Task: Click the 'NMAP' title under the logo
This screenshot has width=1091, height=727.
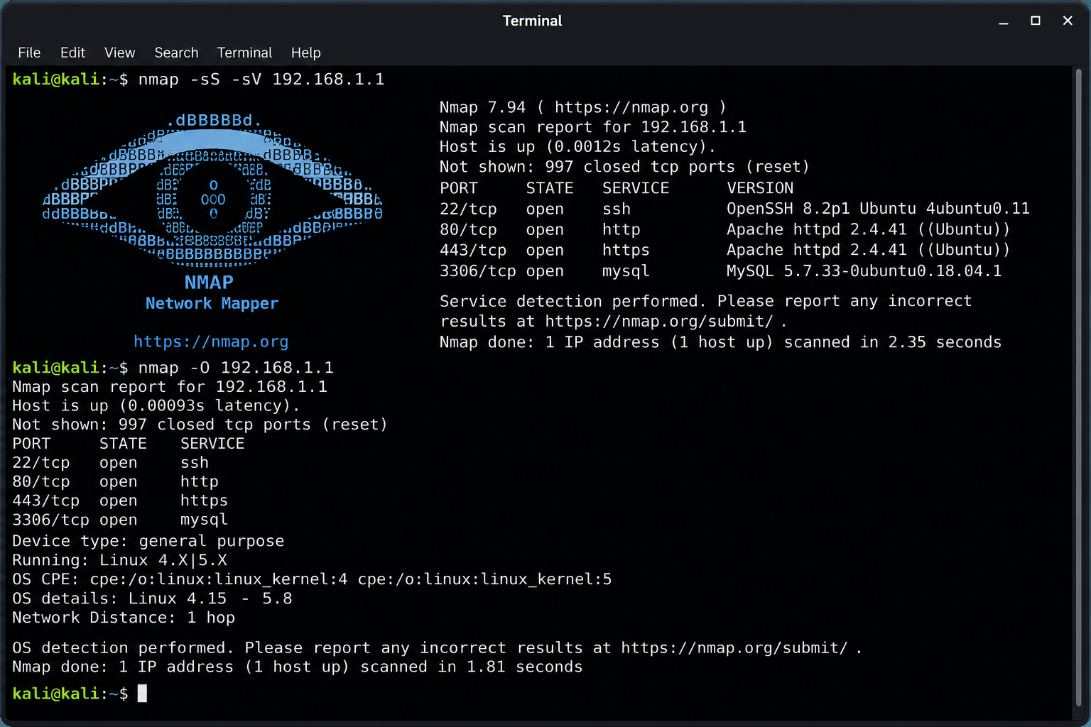Action: pos(209,283)
